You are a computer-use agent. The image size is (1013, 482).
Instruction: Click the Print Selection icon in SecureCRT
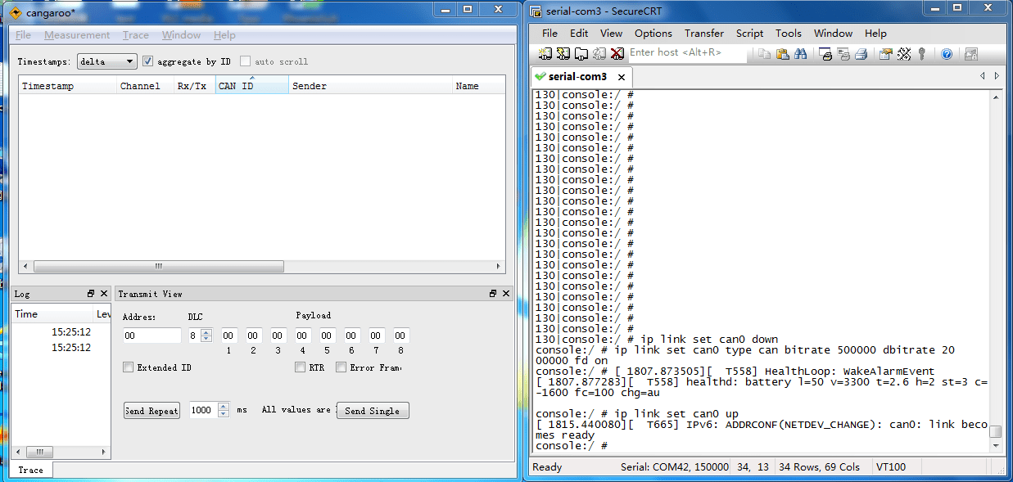click(843, 54)
